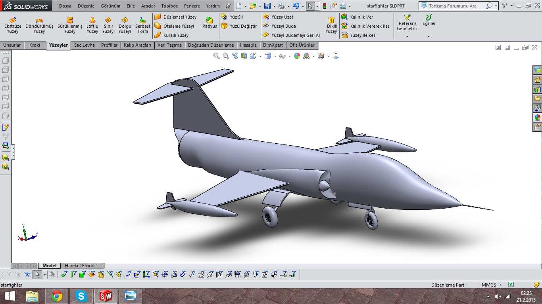Click the Zoom to Fit icon
This screenshot has width=542, height=304.
click(216, 56)
